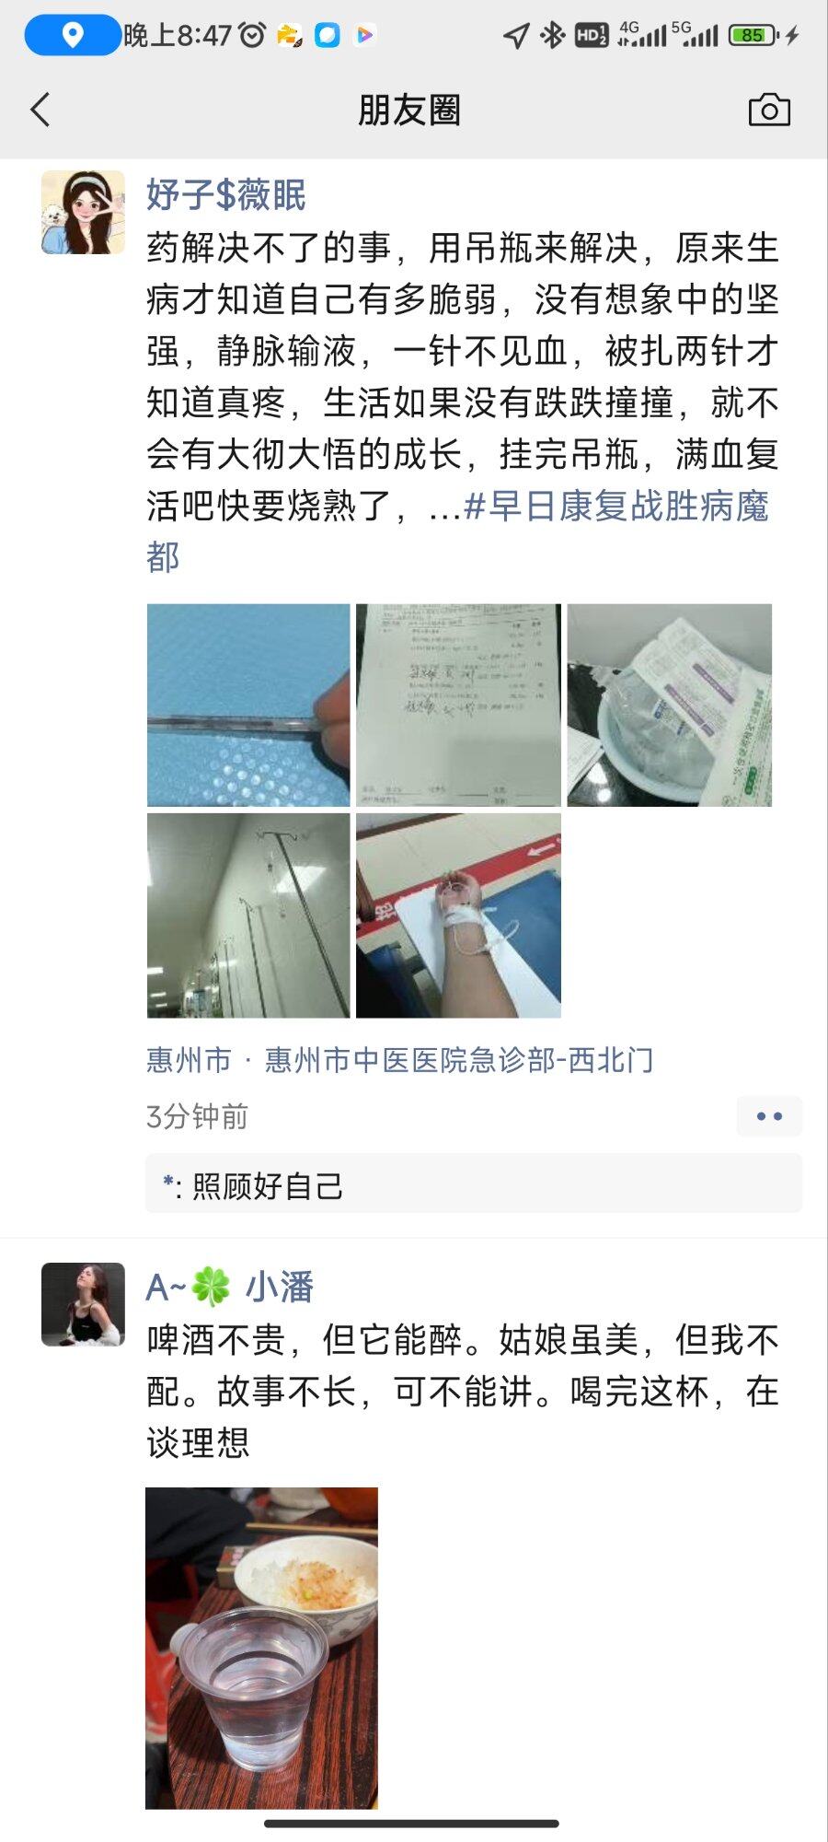Open the 妤子$薇眠 username link
This screenshot has height=1842, width=828.
[x=226, y=194]
